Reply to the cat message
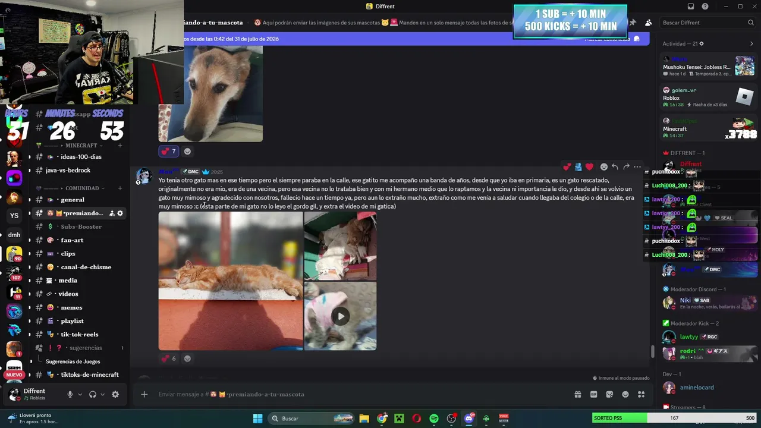The height and width of the screenshot is (428, 761). [615, 167]
